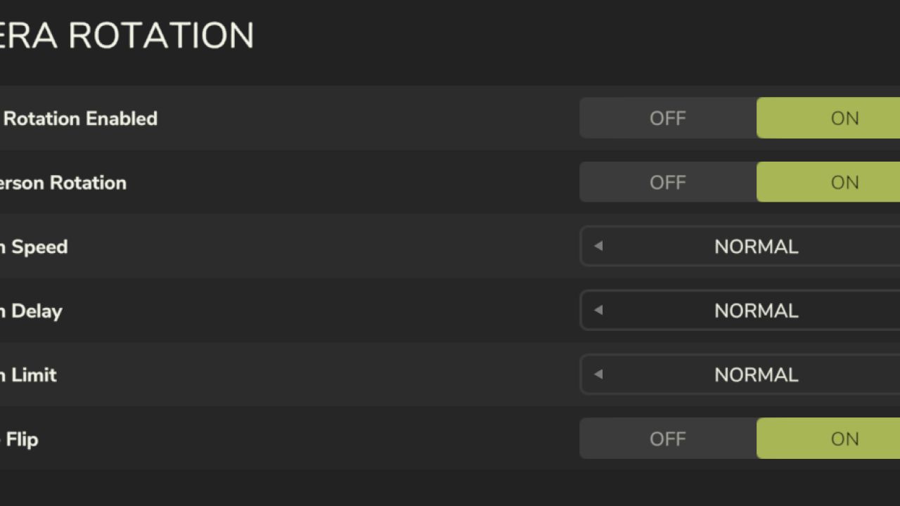The width and height of the screenshot is (900, 506).
Task: Click the left arrow on the Limit selector
Action: [598, 375]
